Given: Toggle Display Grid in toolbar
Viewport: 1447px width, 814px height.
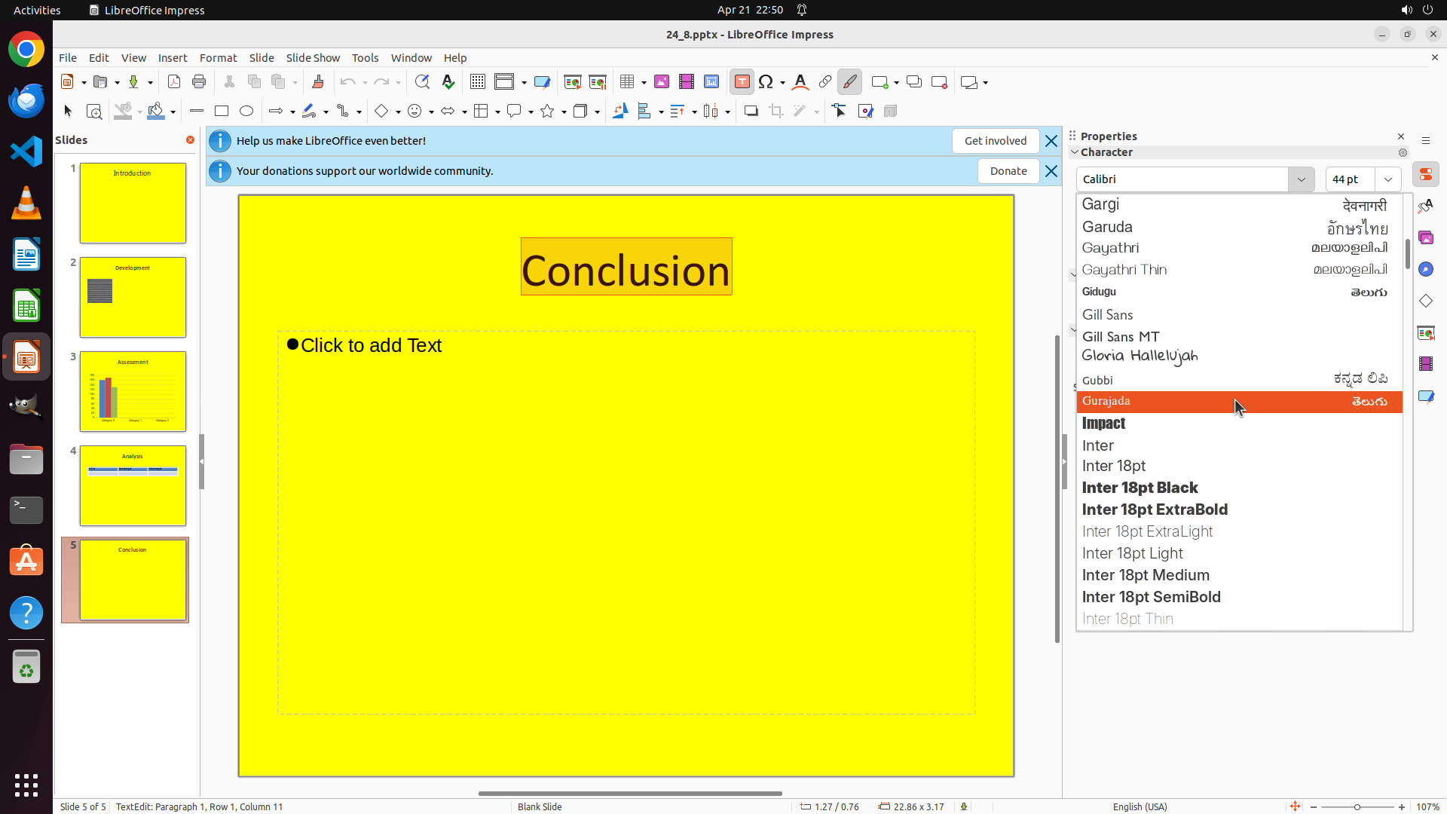Looking at the screenshot, I should point(478,82).
